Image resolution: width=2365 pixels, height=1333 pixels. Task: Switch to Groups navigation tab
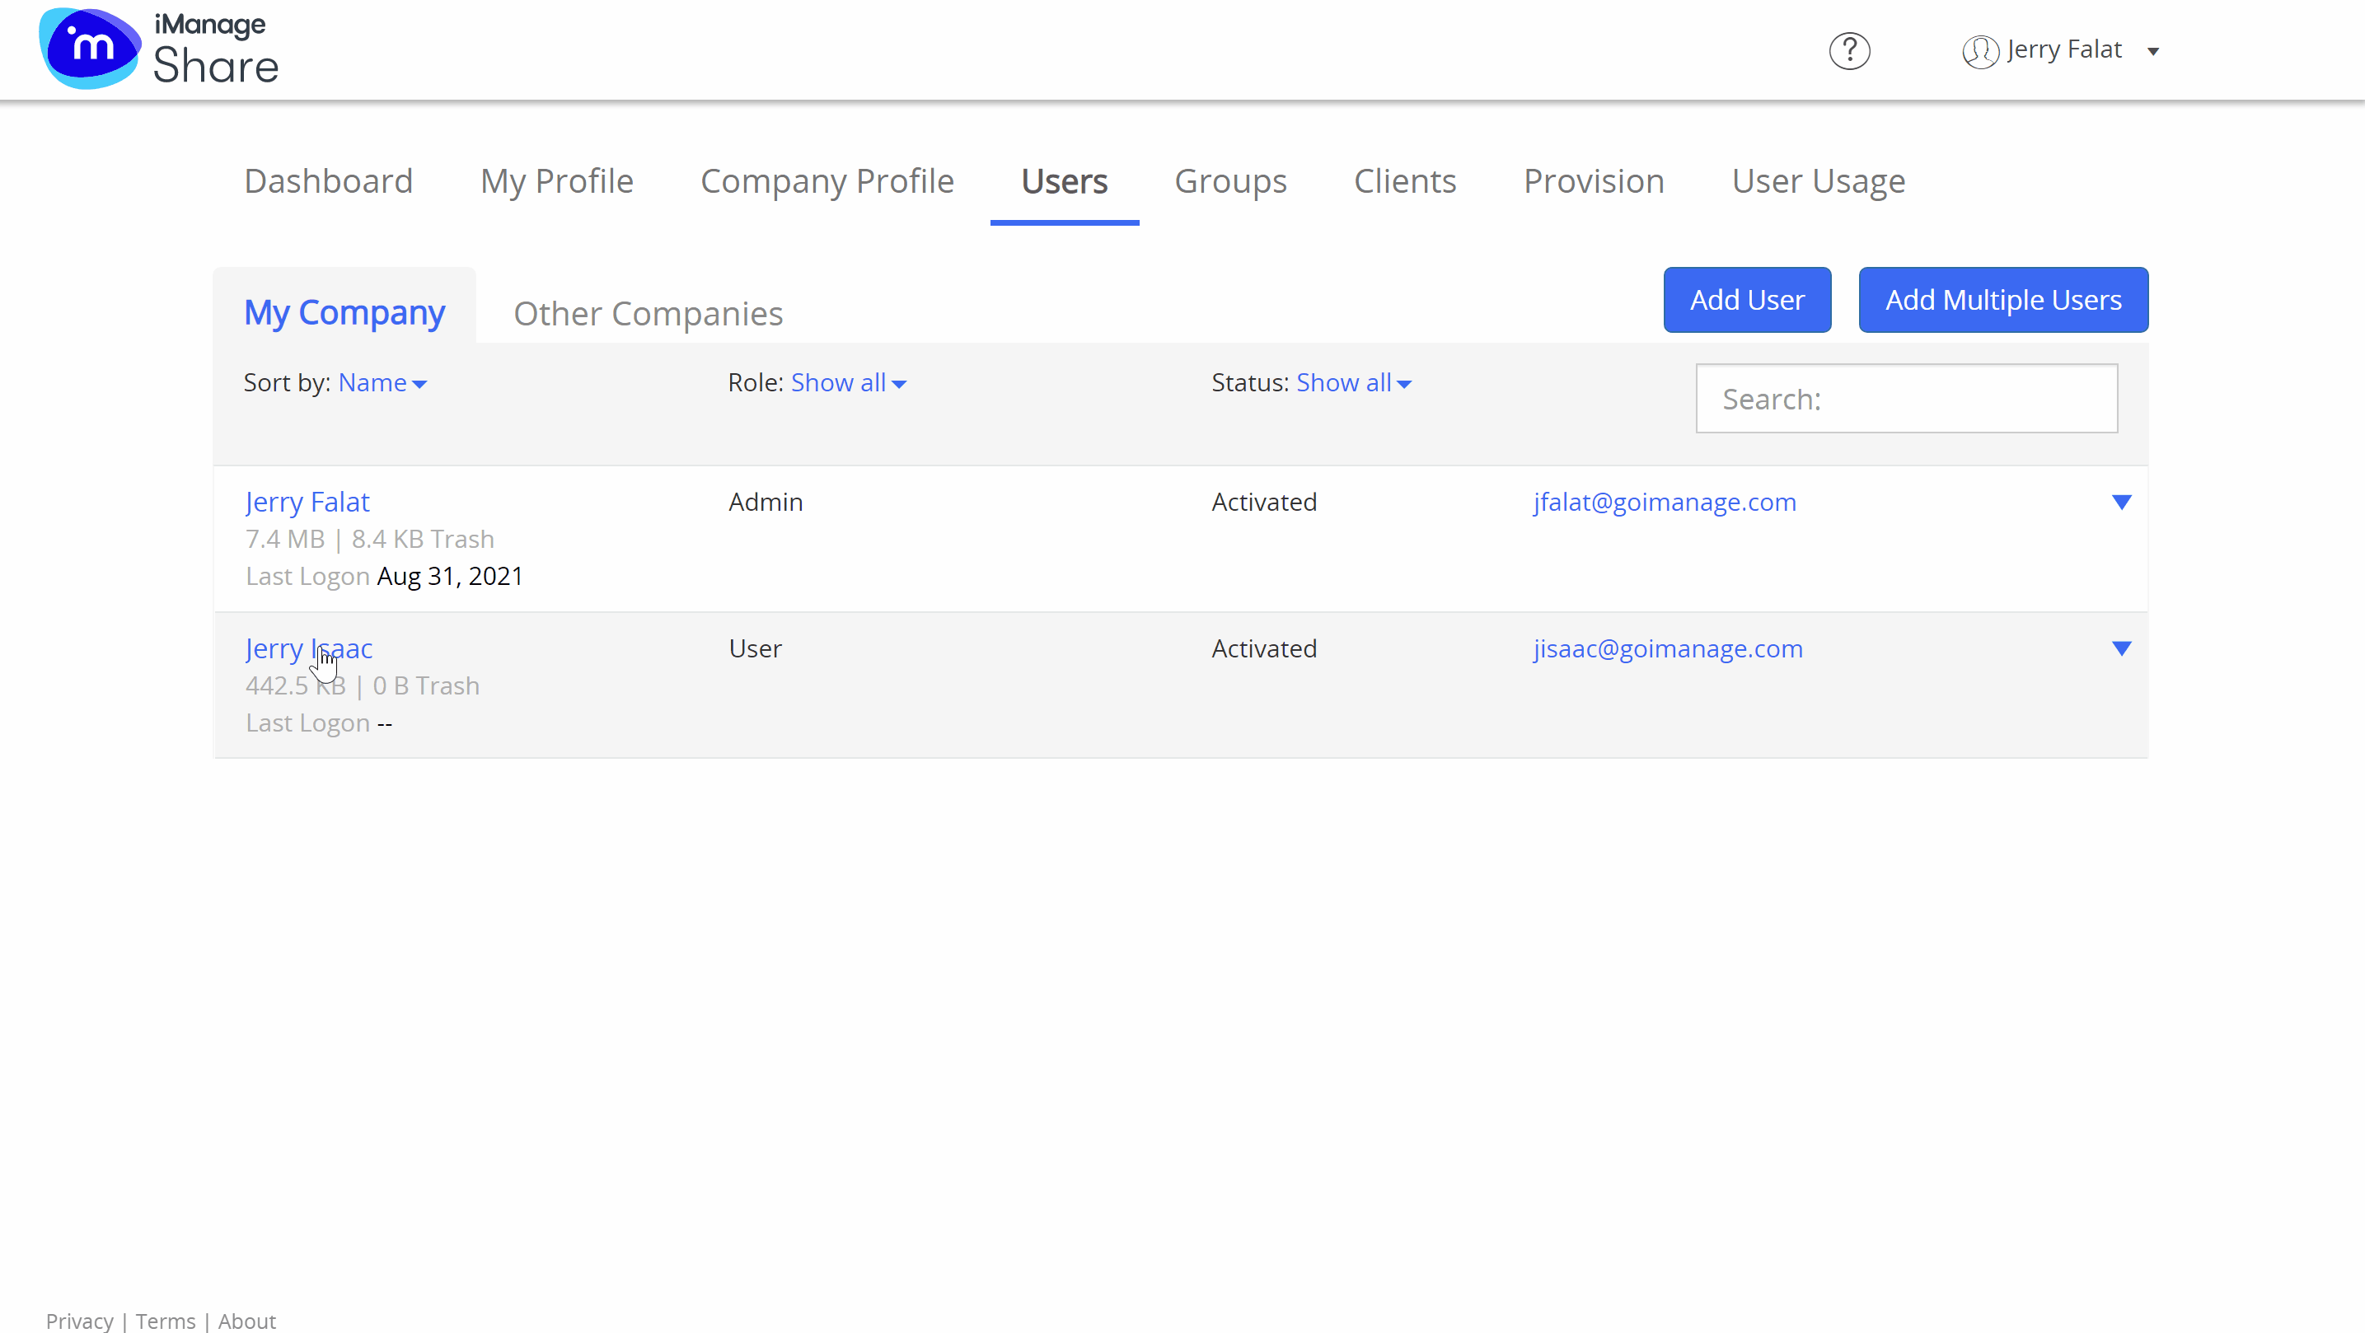coord(1231,180)
